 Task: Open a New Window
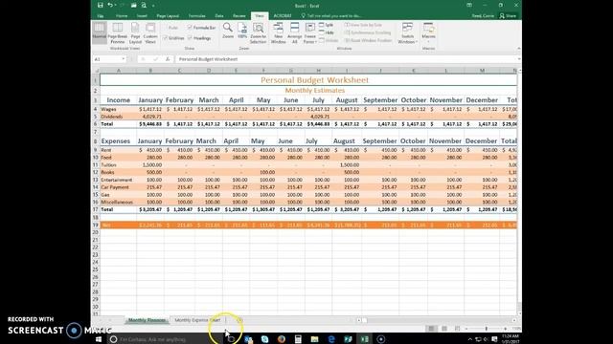click(x=279, y=32)
